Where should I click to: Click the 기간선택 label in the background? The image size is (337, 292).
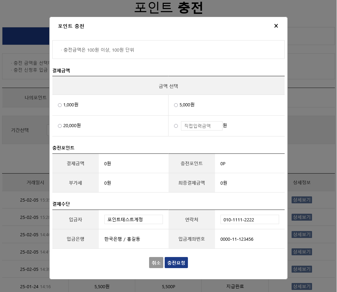coord(20,130)
